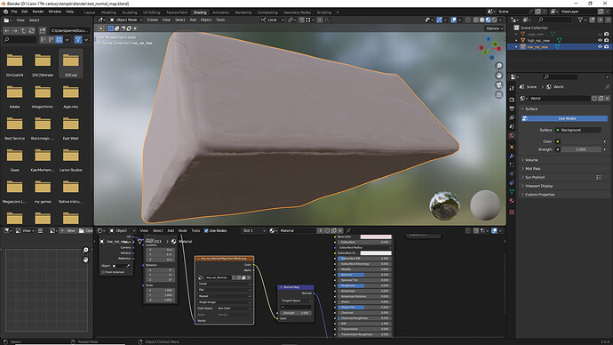This screenshot has height=345, width=613.
Task: Open the Scene properties tab icon
Action: 512,126
